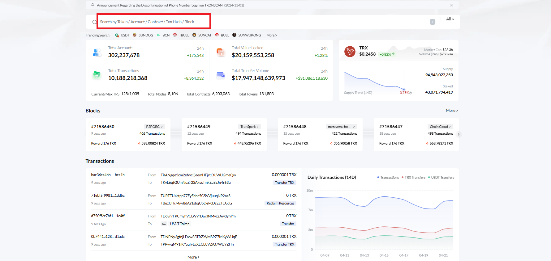
Task: Open transaction hash 71ebf5f9981...1dd5c
Action: (108, 196)
